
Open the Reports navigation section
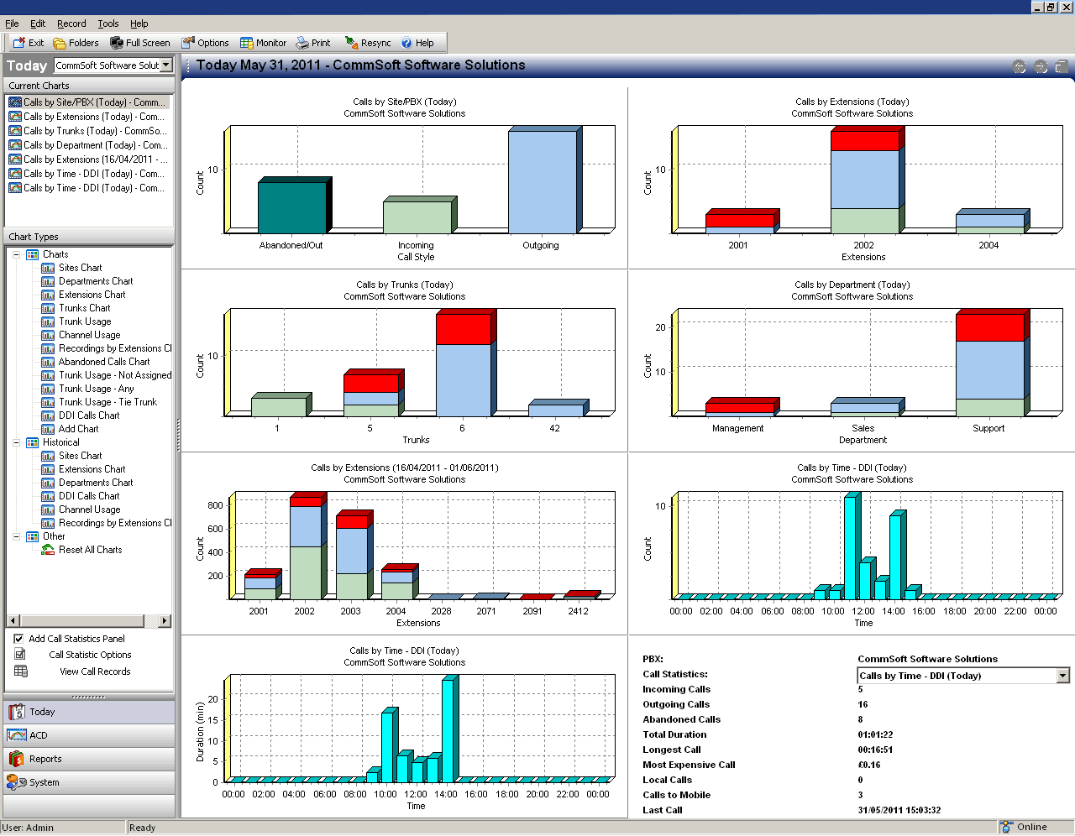pyautogui.click(x=89, y=759)
